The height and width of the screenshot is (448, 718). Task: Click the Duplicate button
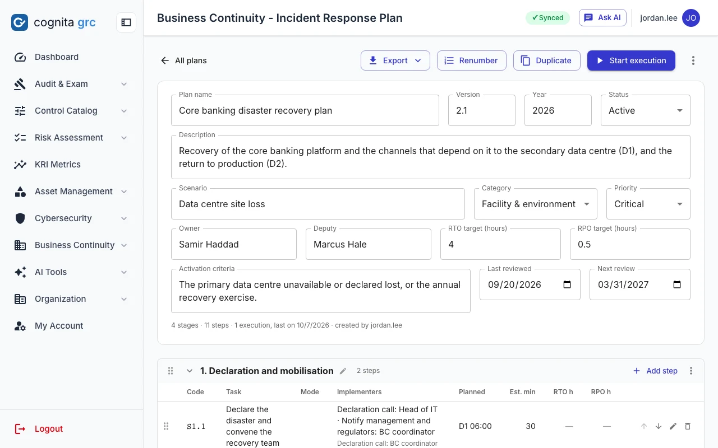pos(546,60)
